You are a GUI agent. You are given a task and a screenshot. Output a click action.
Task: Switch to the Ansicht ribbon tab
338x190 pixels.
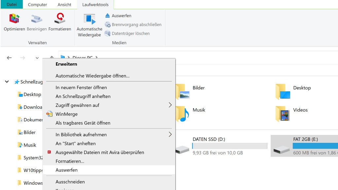[64, 5]
